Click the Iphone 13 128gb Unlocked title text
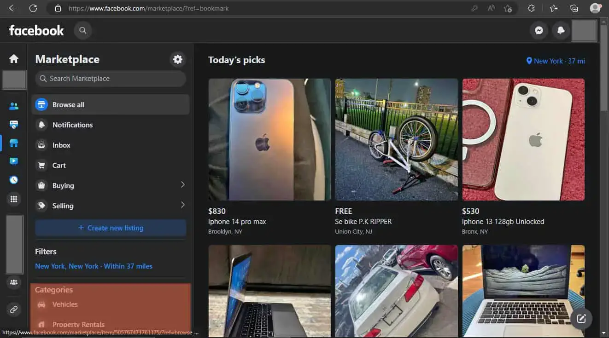This screenshot has height=338, width=609. (503, 222)
